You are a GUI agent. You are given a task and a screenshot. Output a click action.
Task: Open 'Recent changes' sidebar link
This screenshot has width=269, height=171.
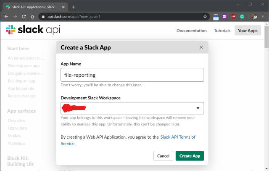pyautogui.click(x=21, y=96)
